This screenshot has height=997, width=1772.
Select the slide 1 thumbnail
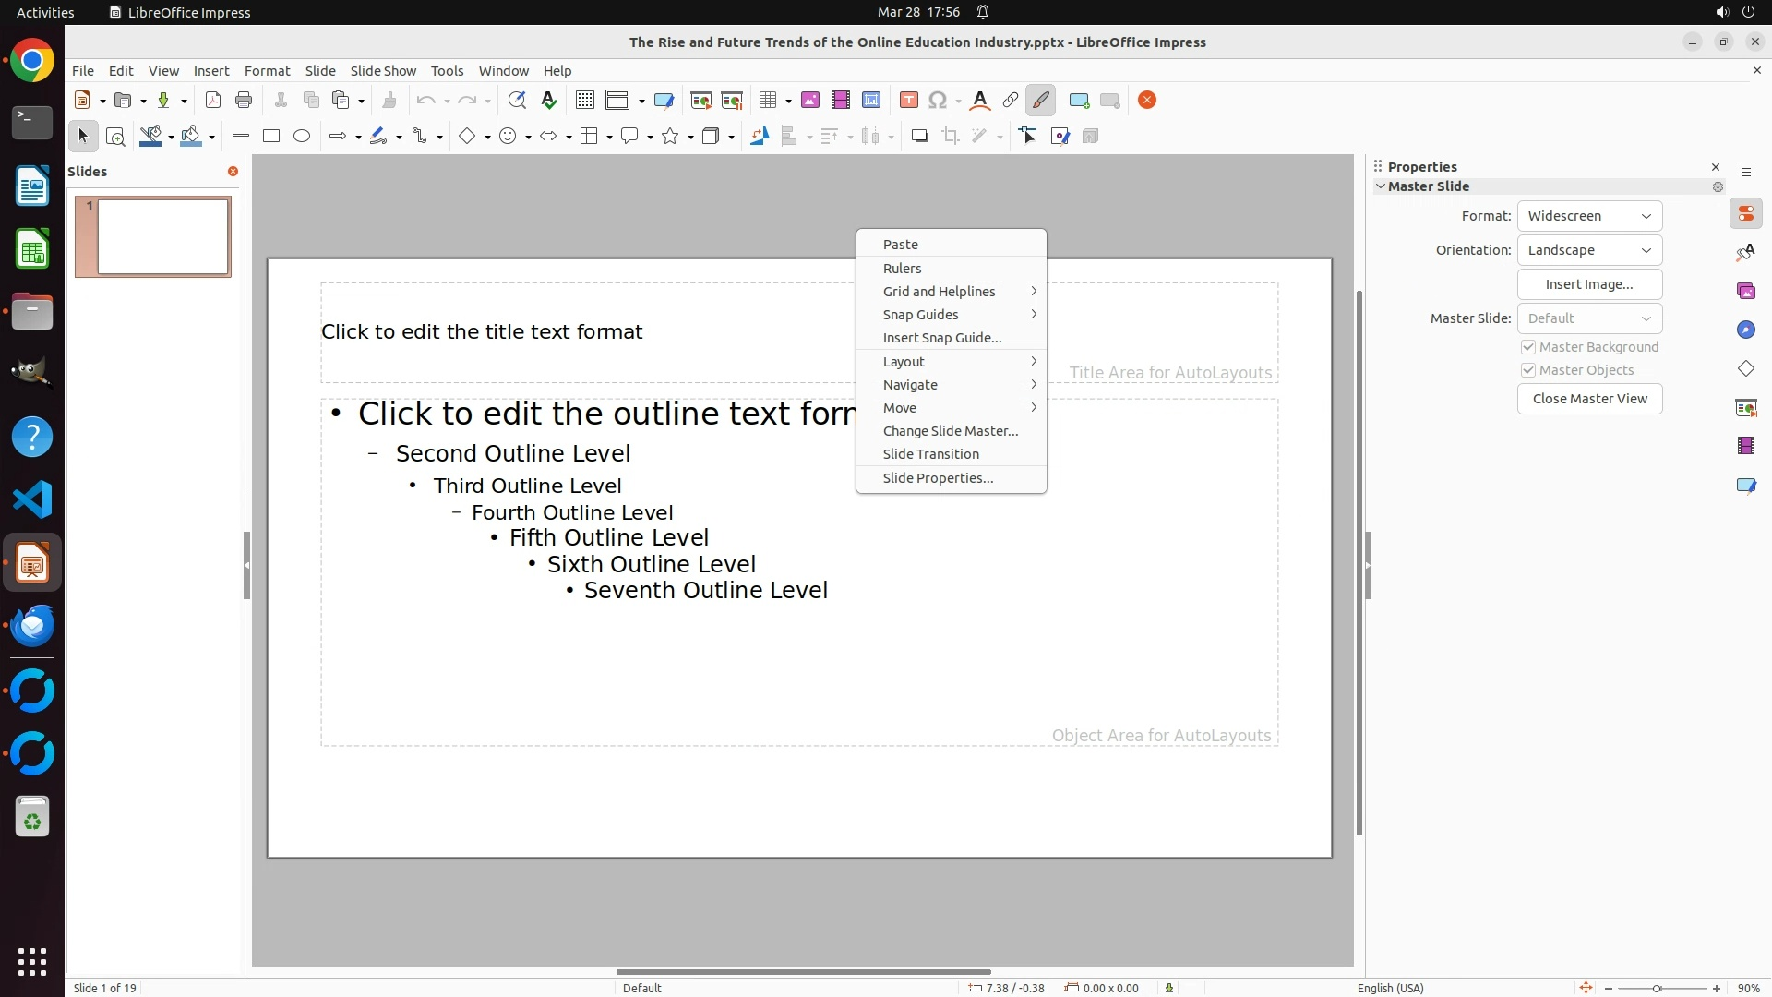tap(162, 237)
